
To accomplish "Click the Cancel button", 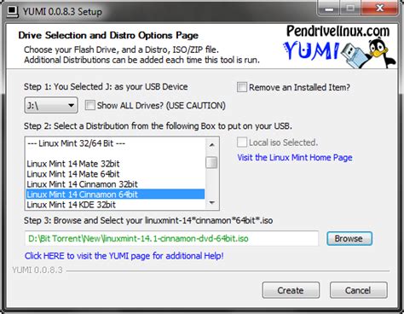I will pos(358,290).
